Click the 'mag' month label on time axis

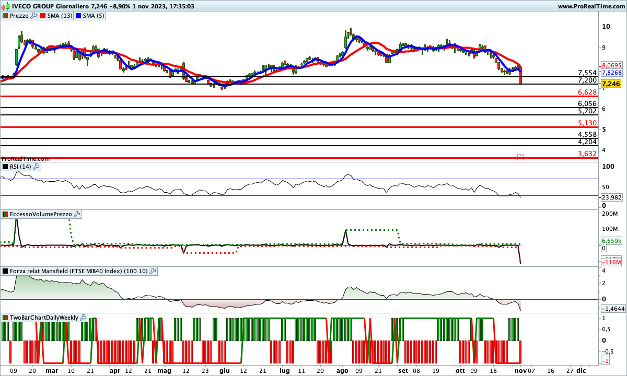tap(164, 370)
